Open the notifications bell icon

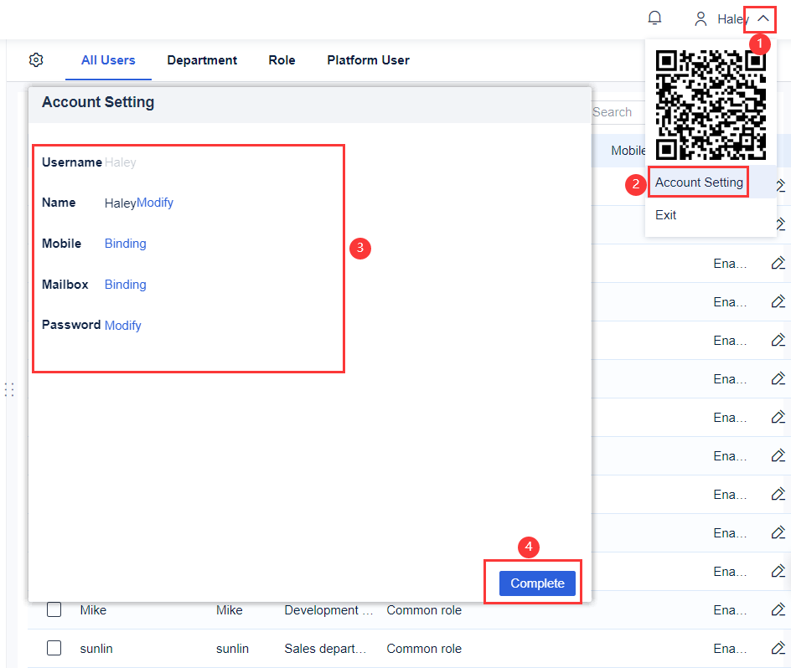(x=654, y=18)
